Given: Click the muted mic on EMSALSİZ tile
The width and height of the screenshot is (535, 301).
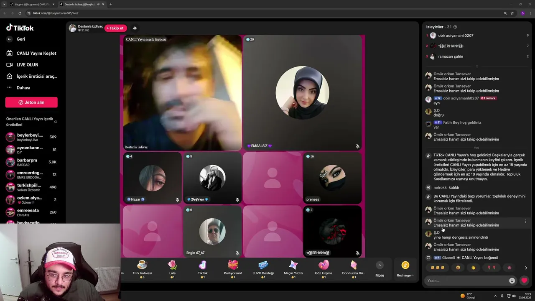Looking at the screenshot, I should click(x=358, y=146).
